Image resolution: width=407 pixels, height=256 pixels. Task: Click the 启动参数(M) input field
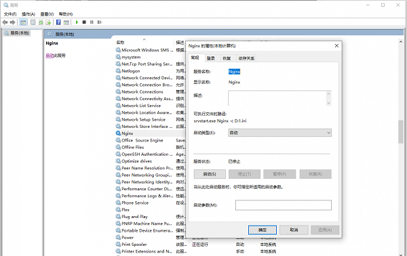click(284, 205)
